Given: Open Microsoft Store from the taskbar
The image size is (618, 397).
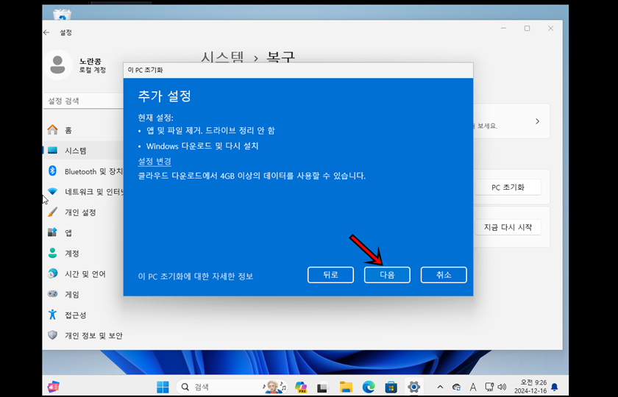Looking at the screenshot, I should point(391,387).
